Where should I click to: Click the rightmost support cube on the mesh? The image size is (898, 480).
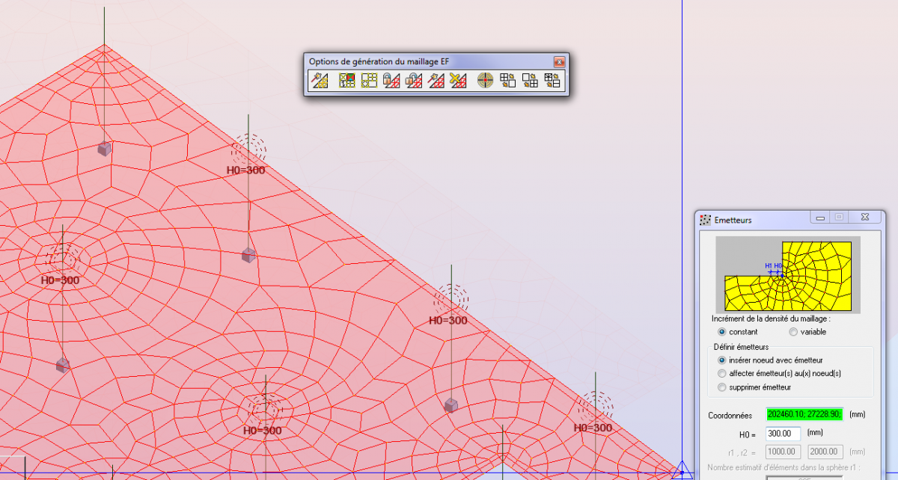point(450,405)
